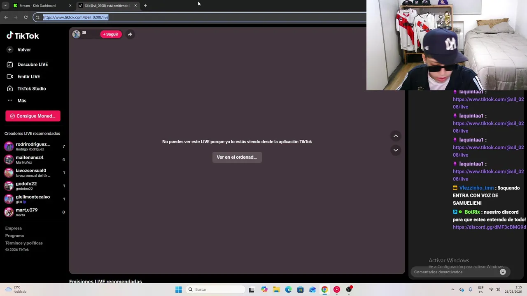The width and height of the screenshot is (527, 296).
Task: Follow Sil with the Seguir button
Action: 111,34
